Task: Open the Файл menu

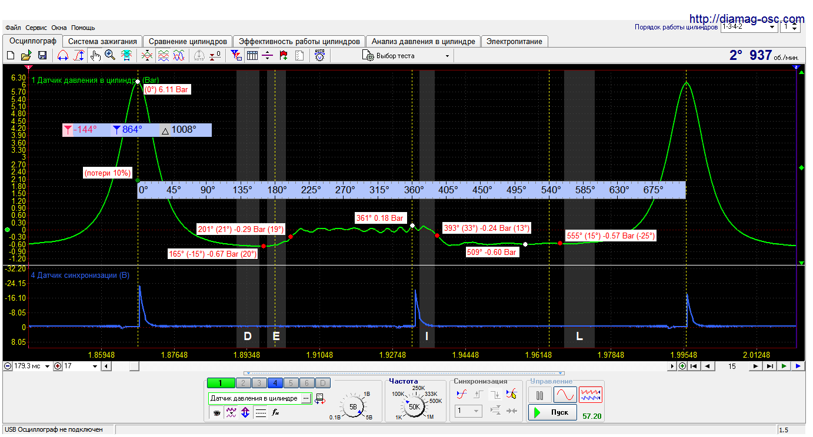Action: [13, 28]
